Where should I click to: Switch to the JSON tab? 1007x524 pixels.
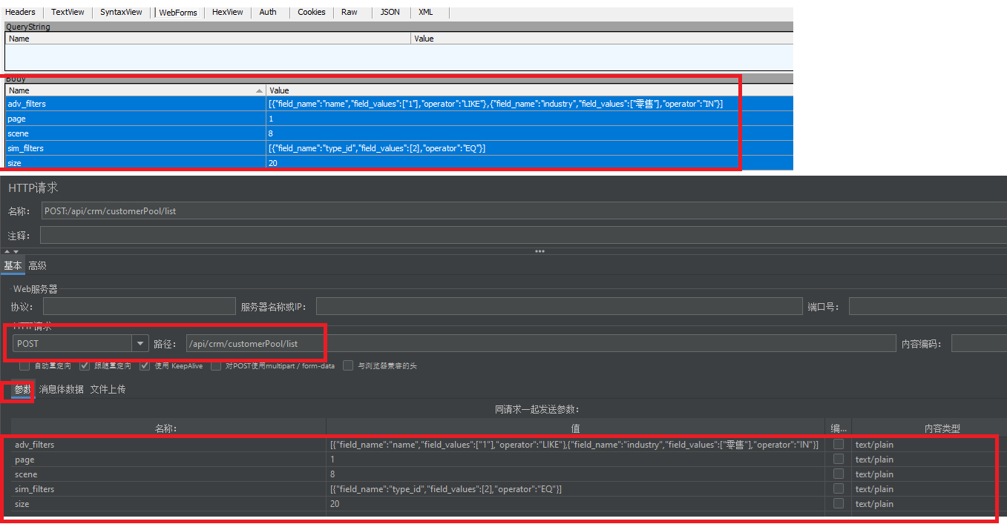390,12
